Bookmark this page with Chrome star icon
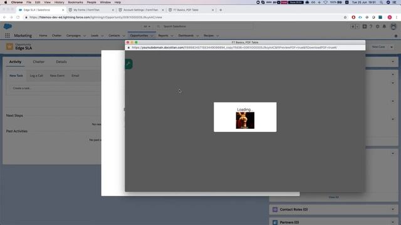401x225 pixels. [x=345, y=17]
